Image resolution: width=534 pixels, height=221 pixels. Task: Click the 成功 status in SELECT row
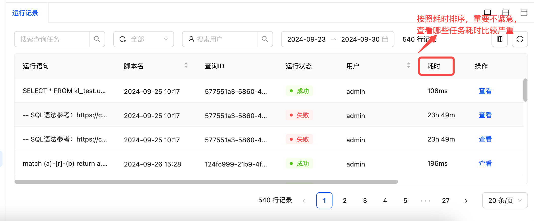pos(299,91)
